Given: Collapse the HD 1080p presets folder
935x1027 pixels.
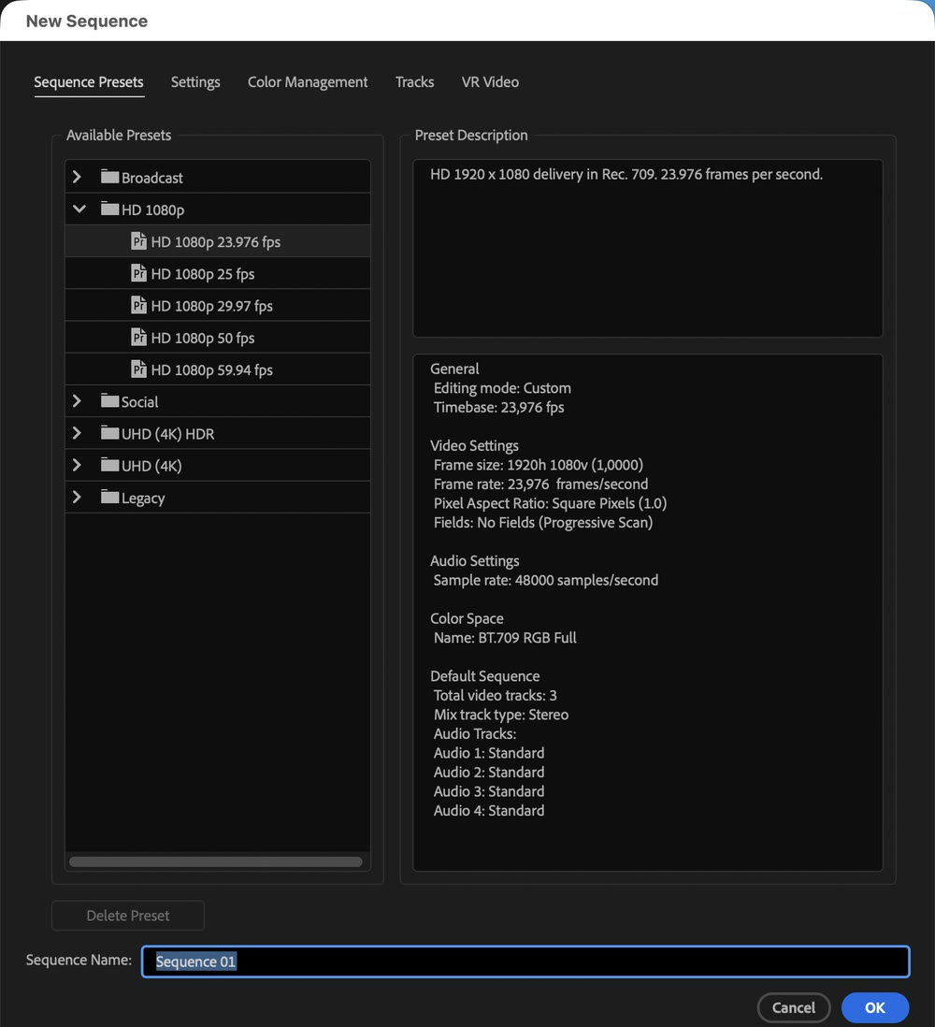Looking at the screenshot, I should click(x=79, y=209).
